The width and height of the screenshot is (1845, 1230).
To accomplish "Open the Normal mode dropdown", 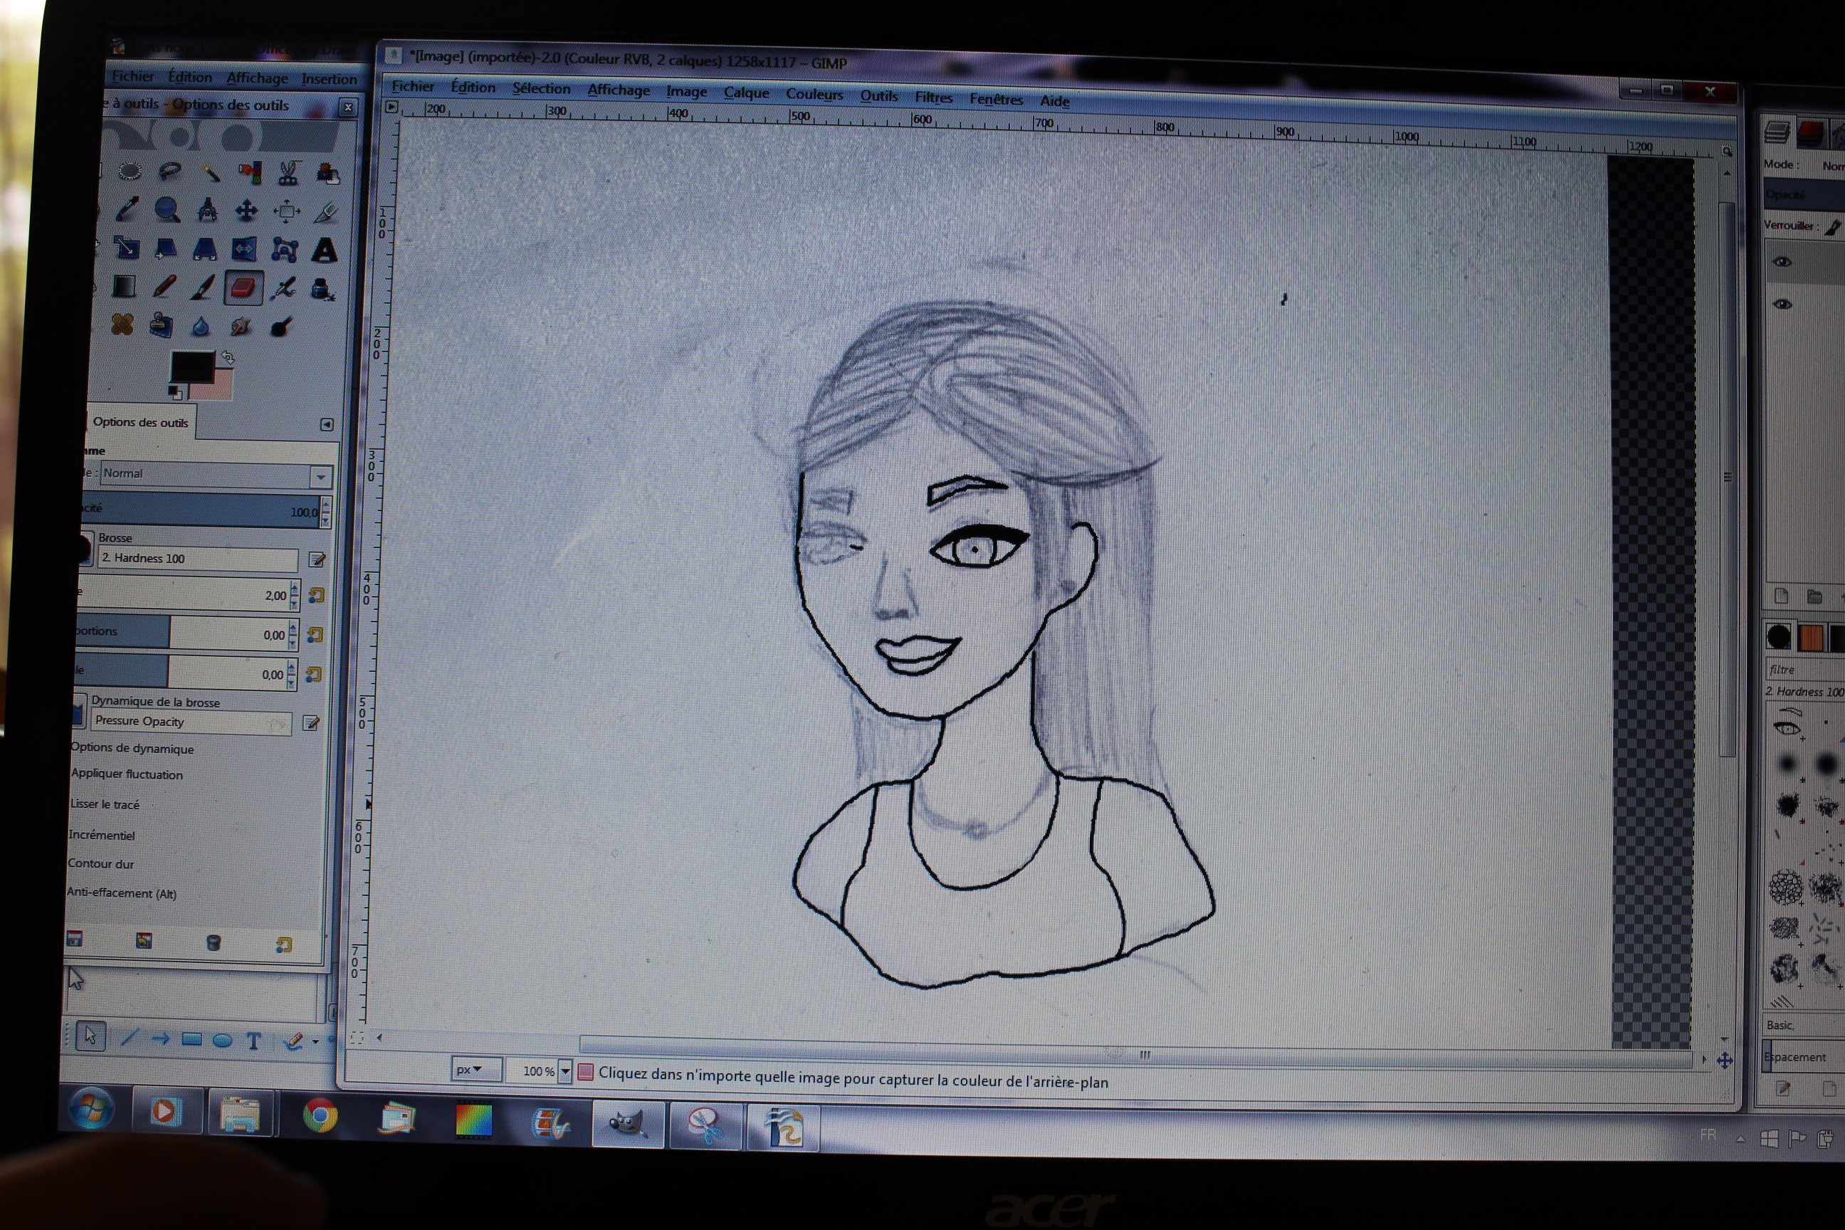I will [320, 476].
